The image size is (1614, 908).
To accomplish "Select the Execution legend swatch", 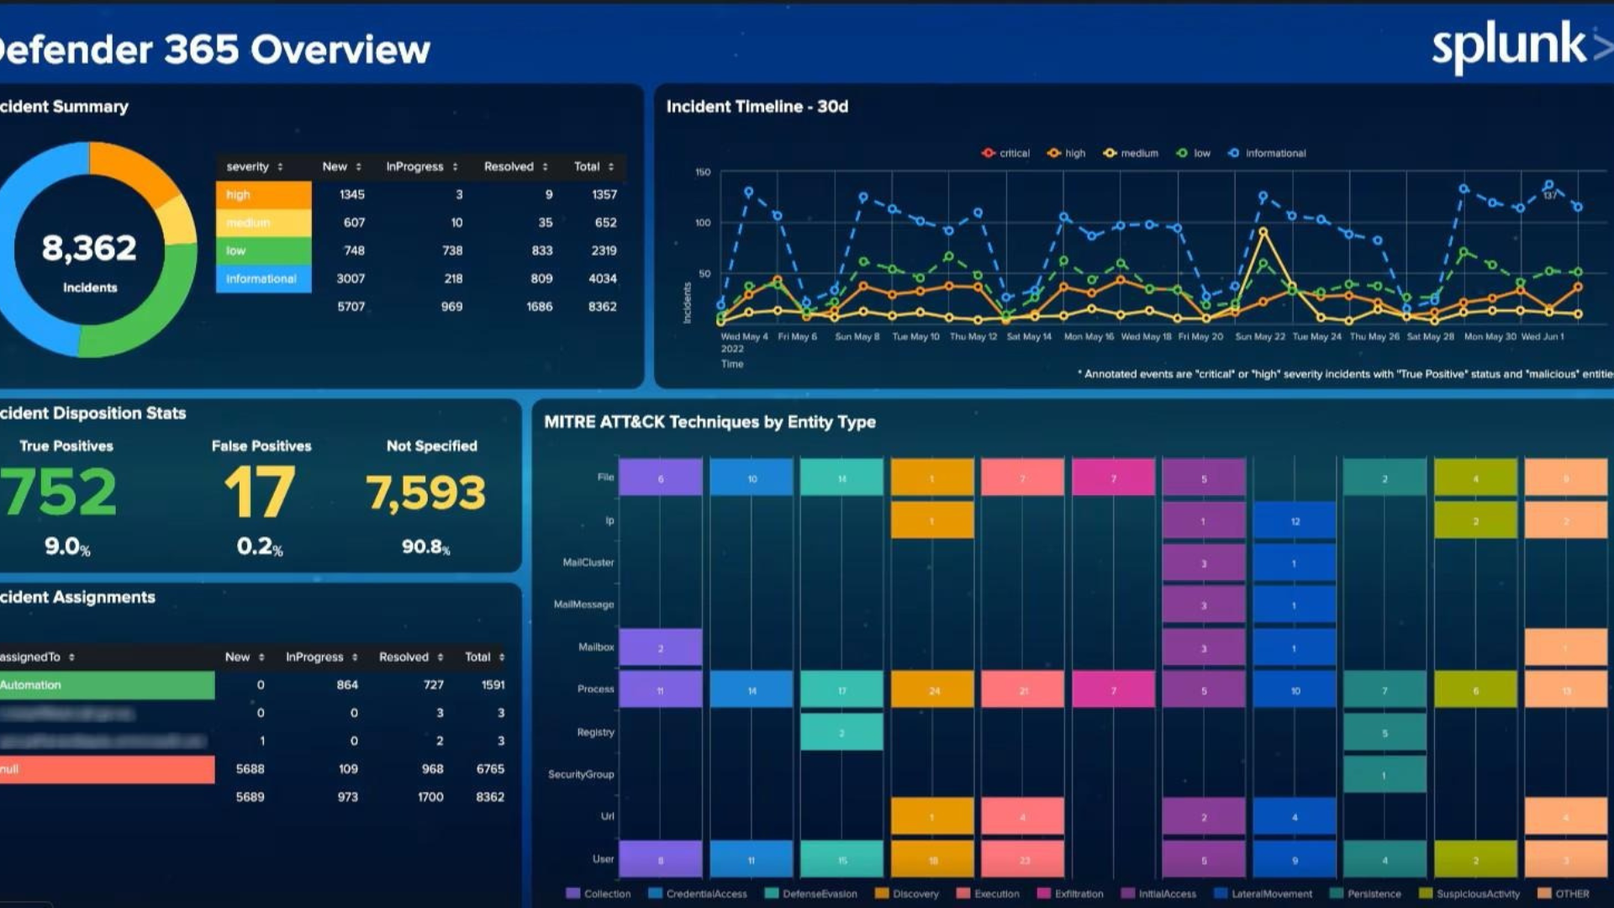I will (x=963, y=893).
